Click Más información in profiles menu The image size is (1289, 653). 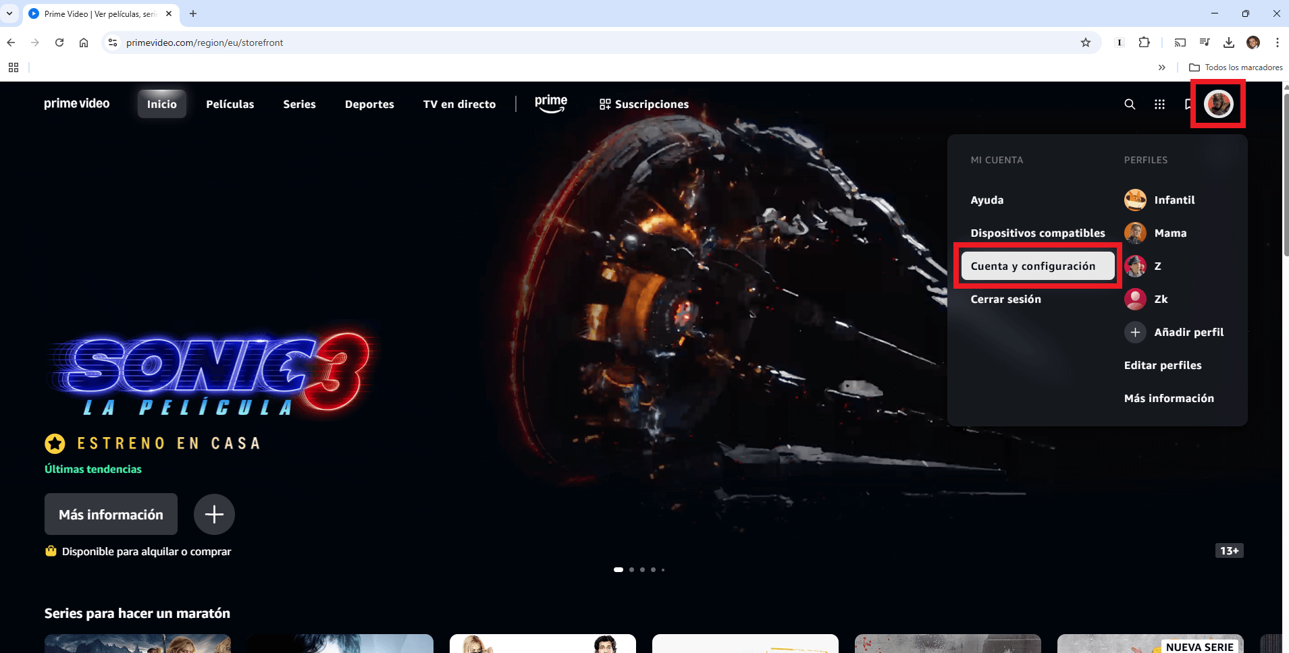pos(1169,398)
